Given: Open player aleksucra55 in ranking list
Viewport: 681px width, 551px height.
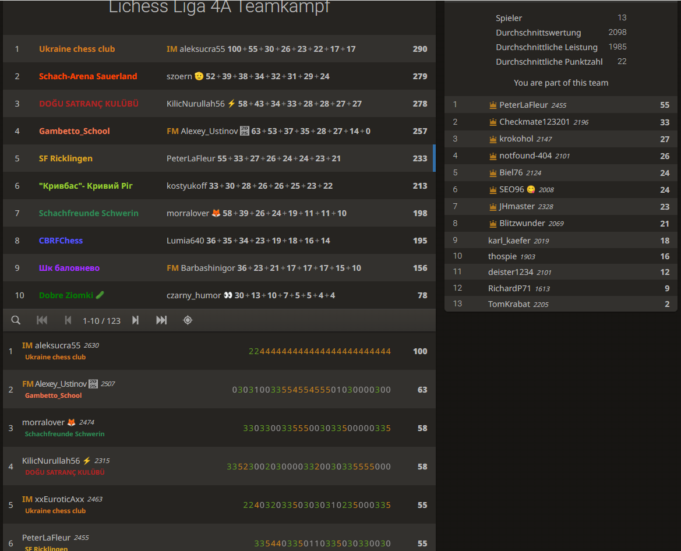Looking at the screenshot, I should pyautogui.click(x=57, y=345).
